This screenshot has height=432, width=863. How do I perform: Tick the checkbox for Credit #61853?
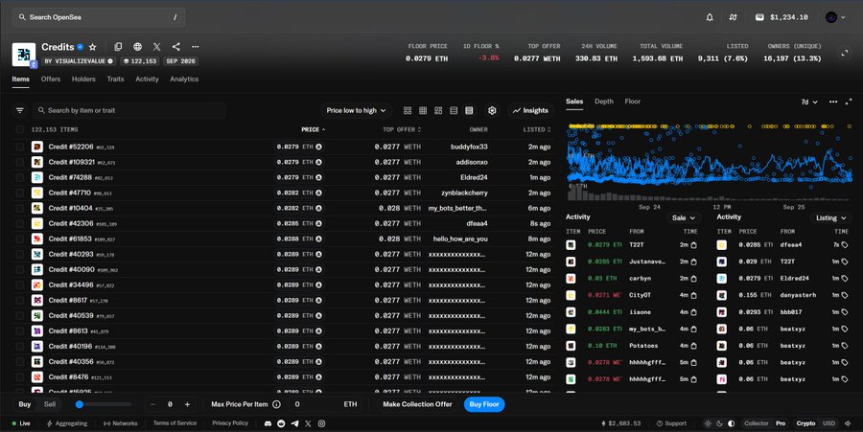[x=20, y=239]
